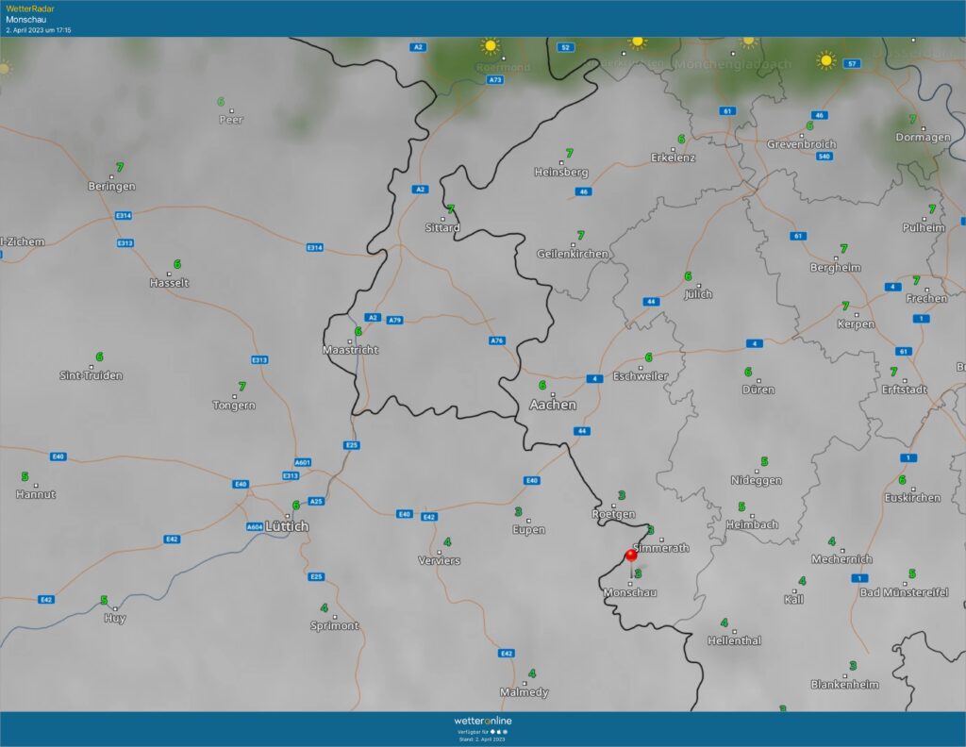Click the sun icon beside the 57 shield
This screenshot has height=747, width=966.
[x=825, y=60]
